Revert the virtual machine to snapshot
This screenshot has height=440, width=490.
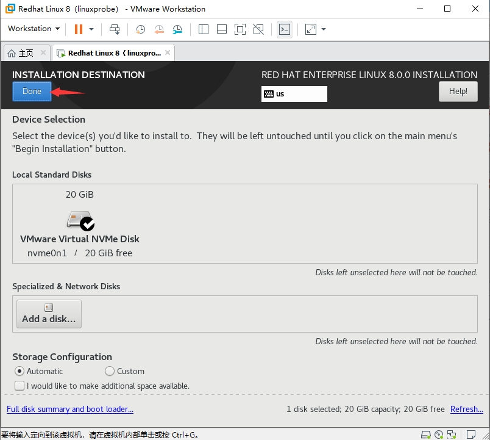[159, 29]
